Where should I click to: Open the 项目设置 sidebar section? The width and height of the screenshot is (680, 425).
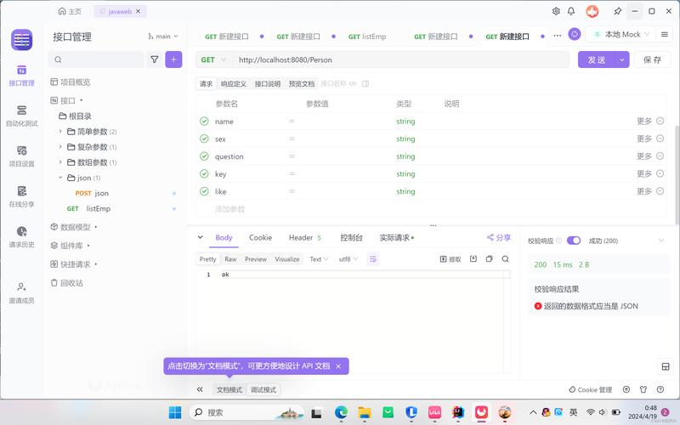[21, 156]
